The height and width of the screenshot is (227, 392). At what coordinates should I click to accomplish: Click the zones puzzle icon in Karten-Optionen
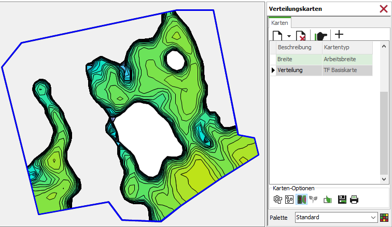(x=277, y=199)
